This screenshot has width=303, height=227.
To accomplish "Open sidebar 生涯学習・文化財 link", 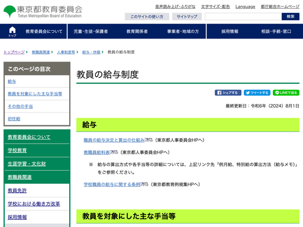I will click(x=27, y=164).
